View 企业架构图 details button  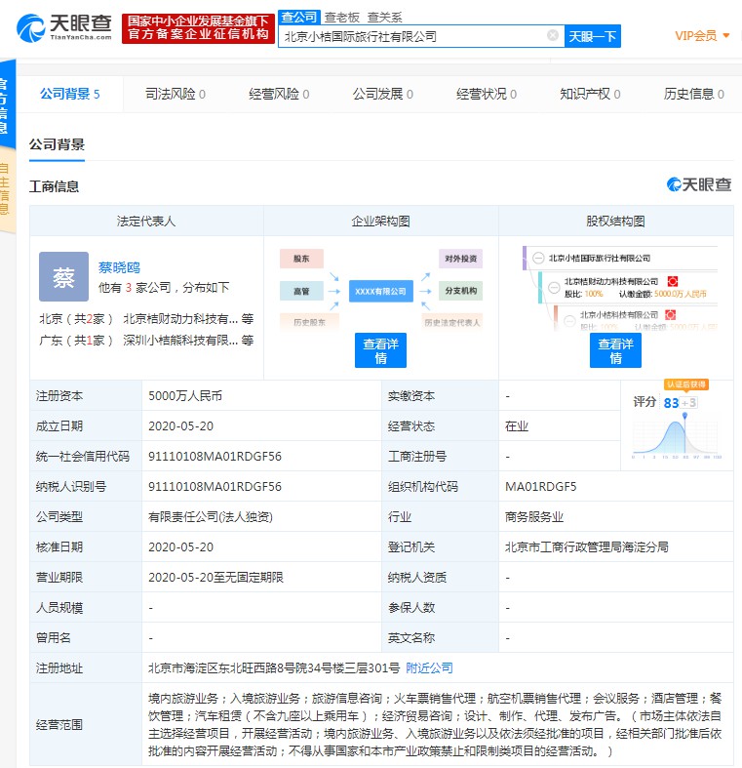(381, 350)
